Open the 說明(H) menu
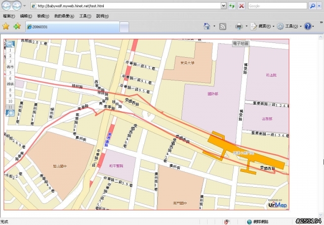The width and height of the screenshot is (324, 225). click(102, 16)
